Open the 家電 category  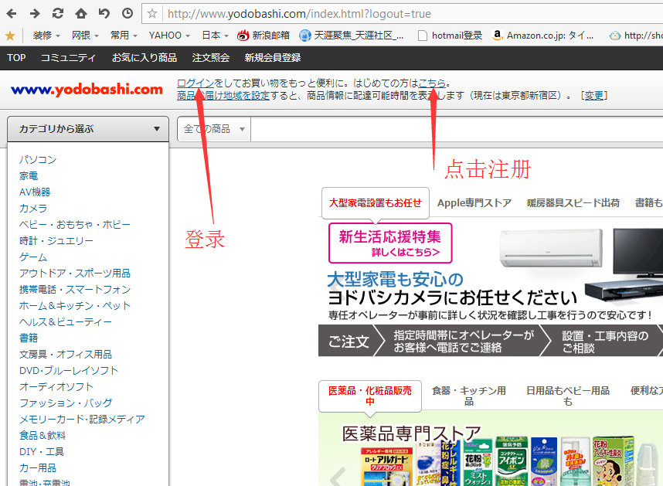tap(29, 176)
